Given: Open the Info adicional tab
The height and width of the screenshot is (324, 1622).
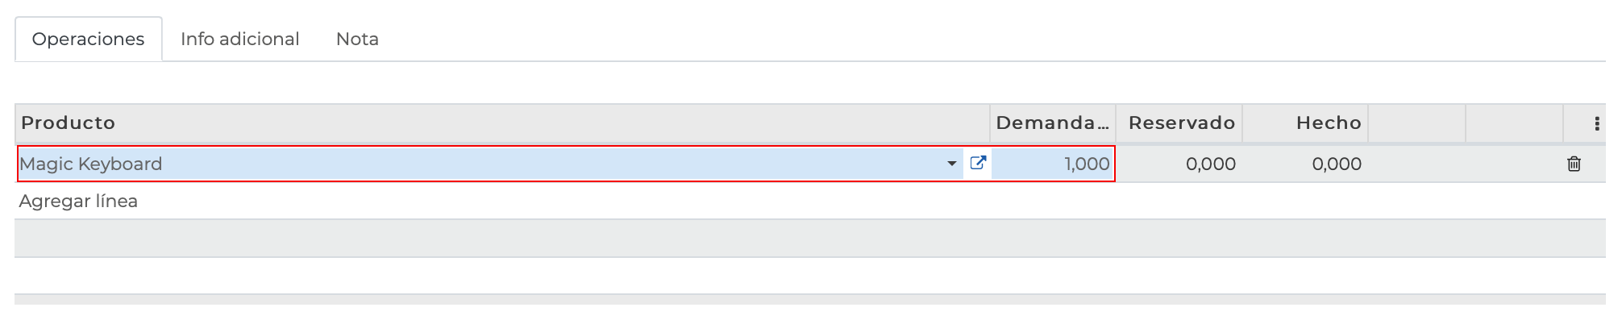Looking at the screenshot, I should 239,39.
